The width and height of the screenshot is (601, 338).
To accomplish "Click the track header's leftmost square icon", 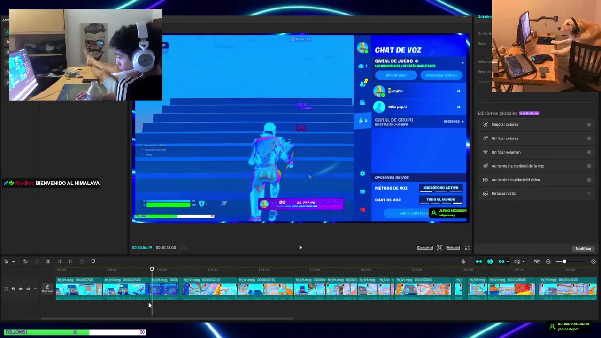I will [6, 289].
